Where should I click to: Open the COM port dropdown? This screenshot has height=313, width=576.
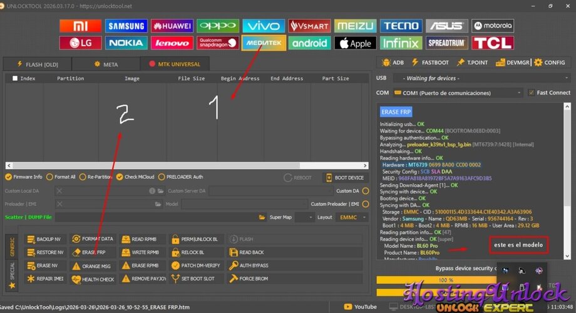457,93
